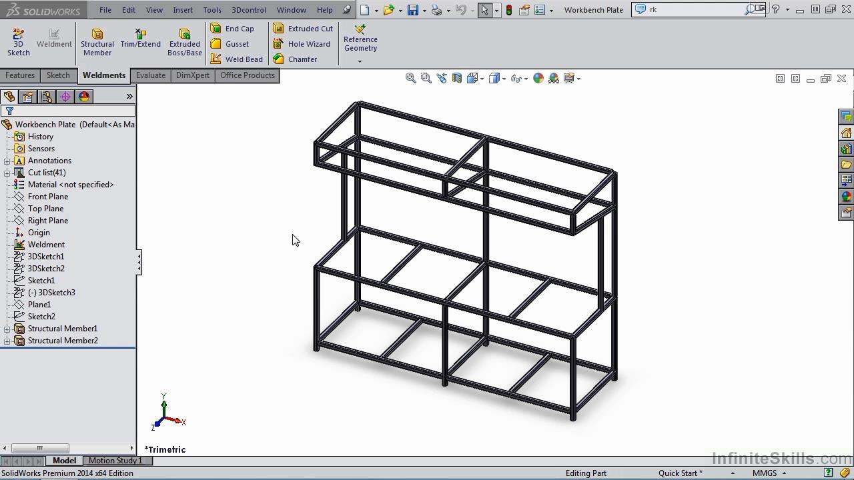Click the Print icon
854x480 pixels.
pos(436,10)
